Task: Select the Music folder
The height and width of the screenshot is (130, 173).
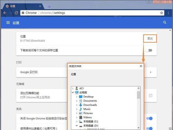Action: pos(85,109)
